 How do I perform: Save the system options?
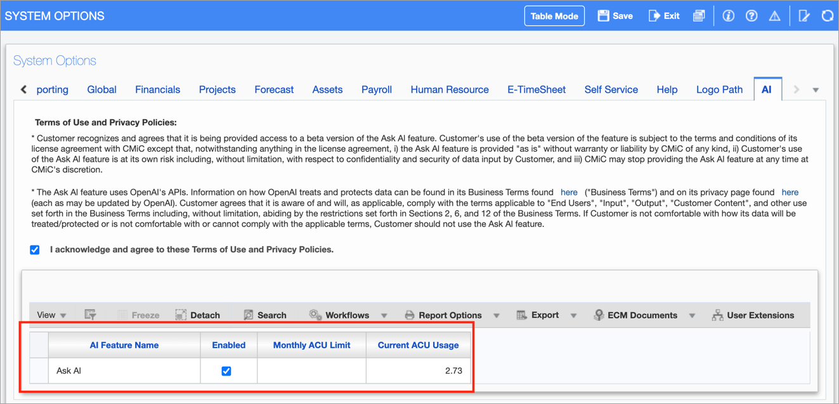pos(615,16)
